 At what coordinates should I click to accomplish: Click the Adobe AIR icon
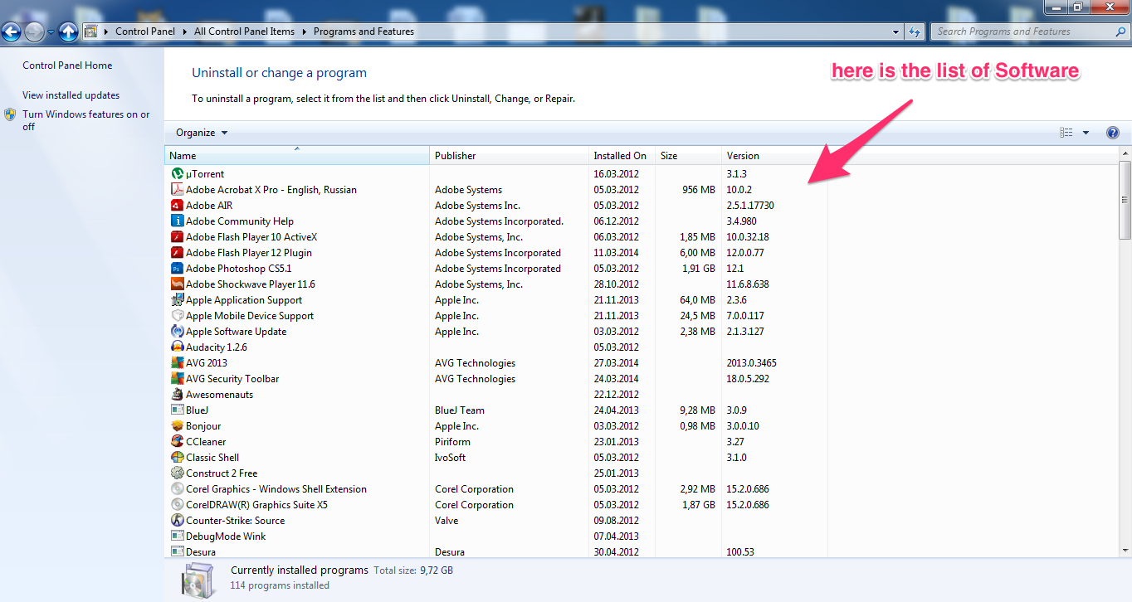pyautogui.click(x=177, y=206)
